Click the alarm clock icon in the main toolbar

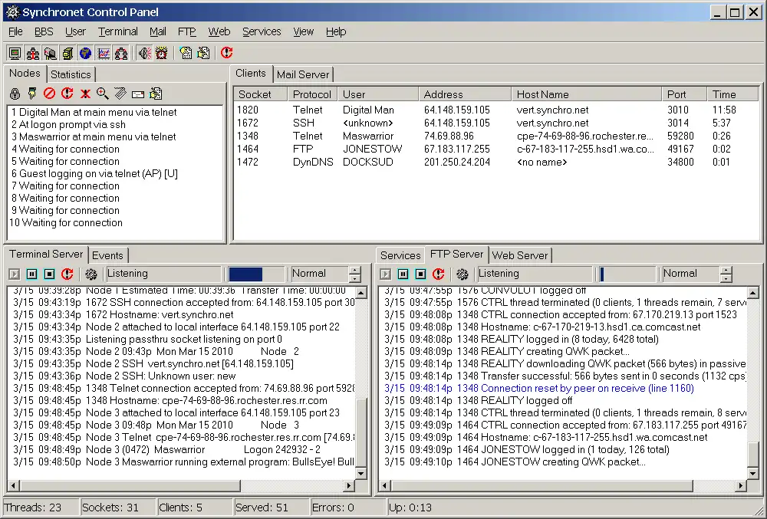point(161,53)
